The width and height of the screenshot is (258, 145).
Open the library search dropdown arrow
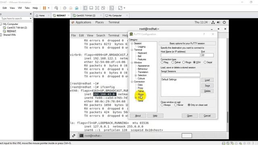31,19
